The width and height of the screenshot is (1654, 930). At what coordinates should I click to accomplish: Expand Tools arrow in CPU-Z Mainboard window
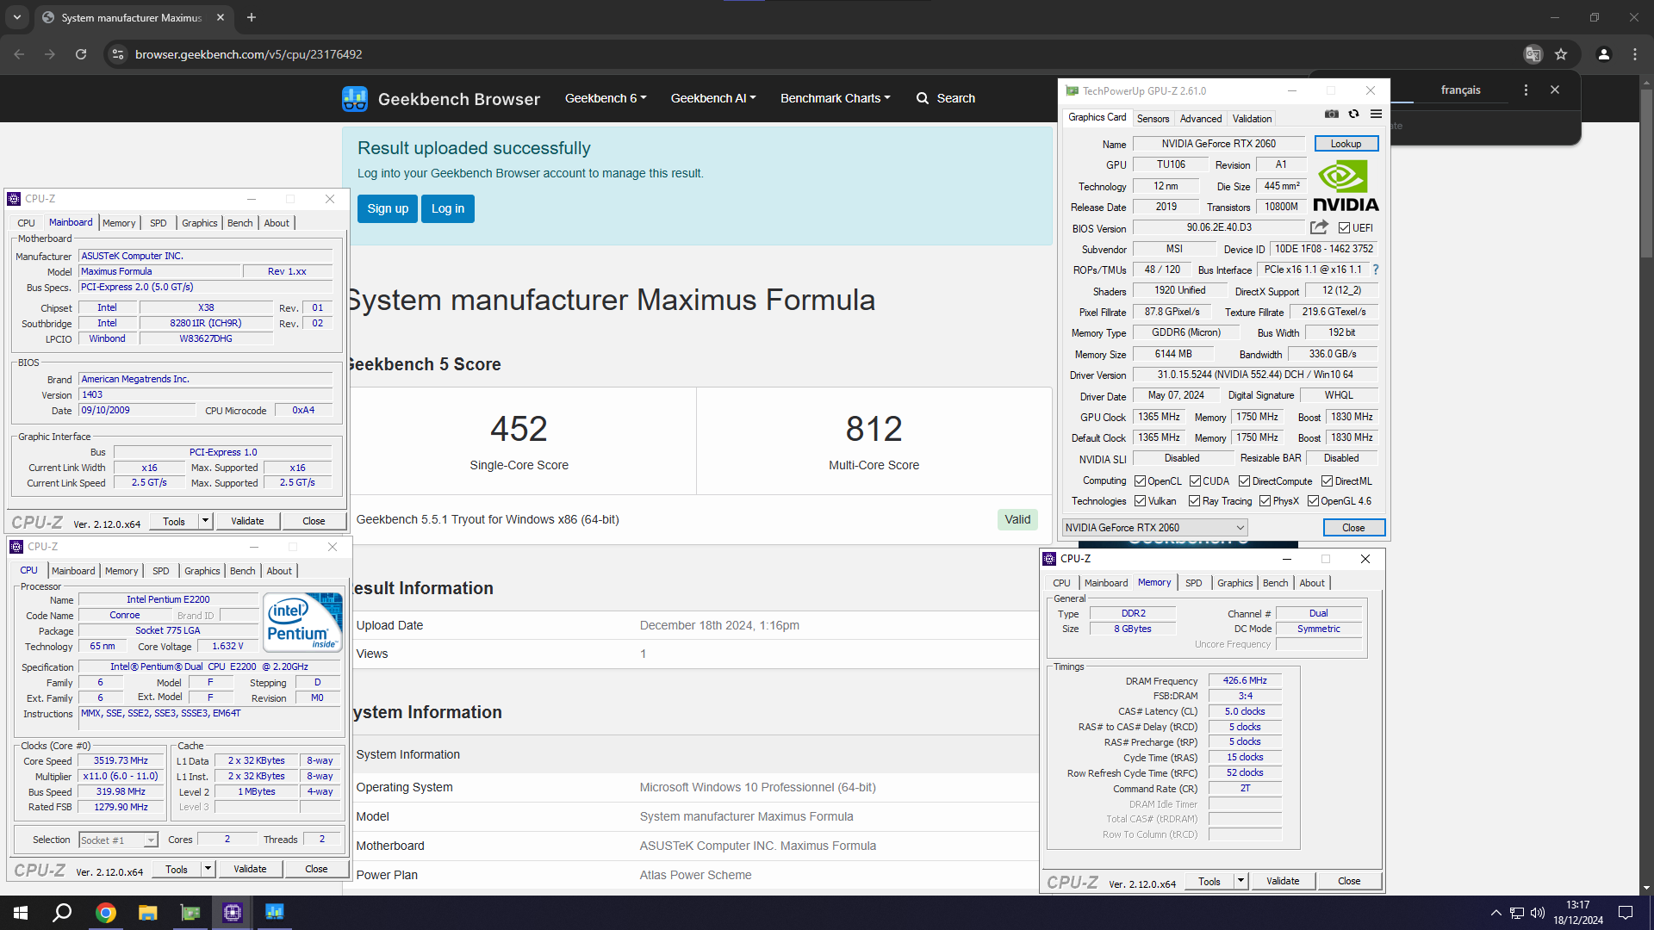(x=205, y=521)
